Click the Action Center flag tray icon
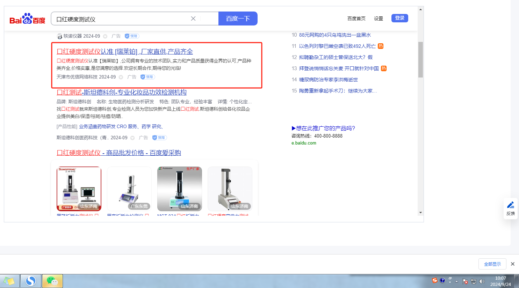 [465, 281]
